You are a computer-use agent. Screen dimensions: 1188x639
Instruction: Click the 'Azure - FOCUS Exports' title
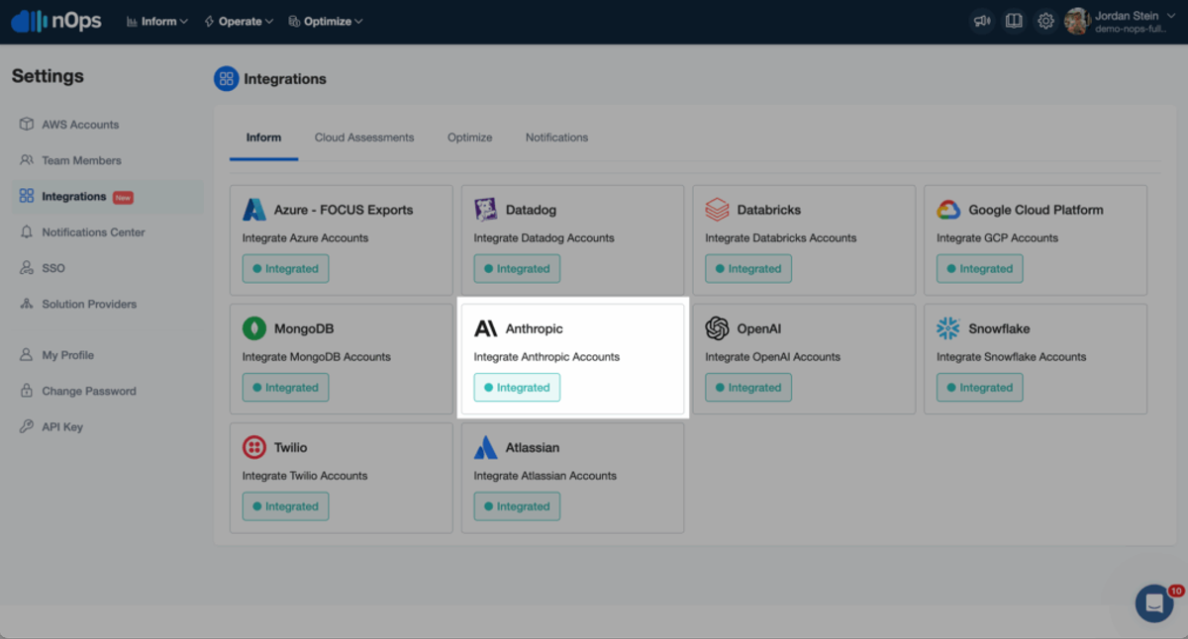tap(344, 210)
